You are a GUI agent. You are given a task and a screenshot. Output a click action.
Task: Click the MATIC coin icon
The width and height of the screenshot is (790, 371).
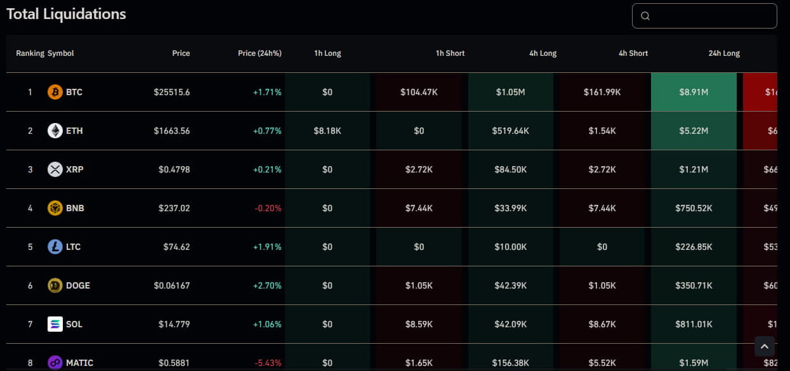click(x=55, y=362)
